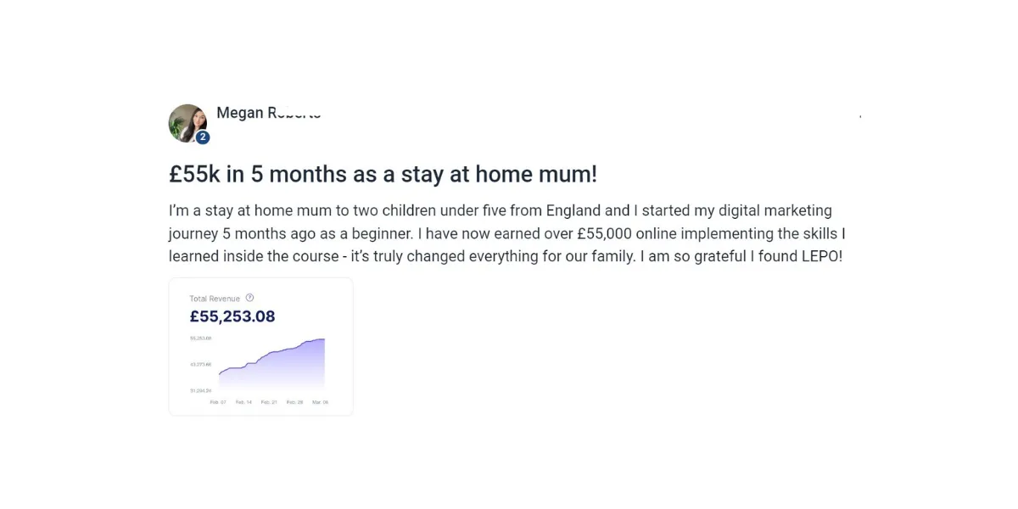
Task: Click Megan Roberts' profile avatar photo
Action: point(187,123)
